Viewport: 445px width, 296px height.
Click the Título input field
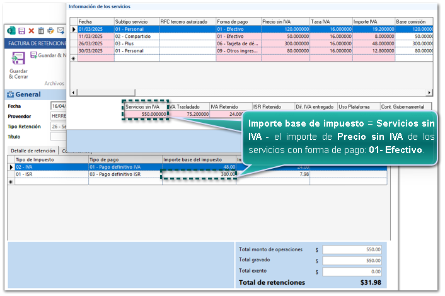point(59,137)
